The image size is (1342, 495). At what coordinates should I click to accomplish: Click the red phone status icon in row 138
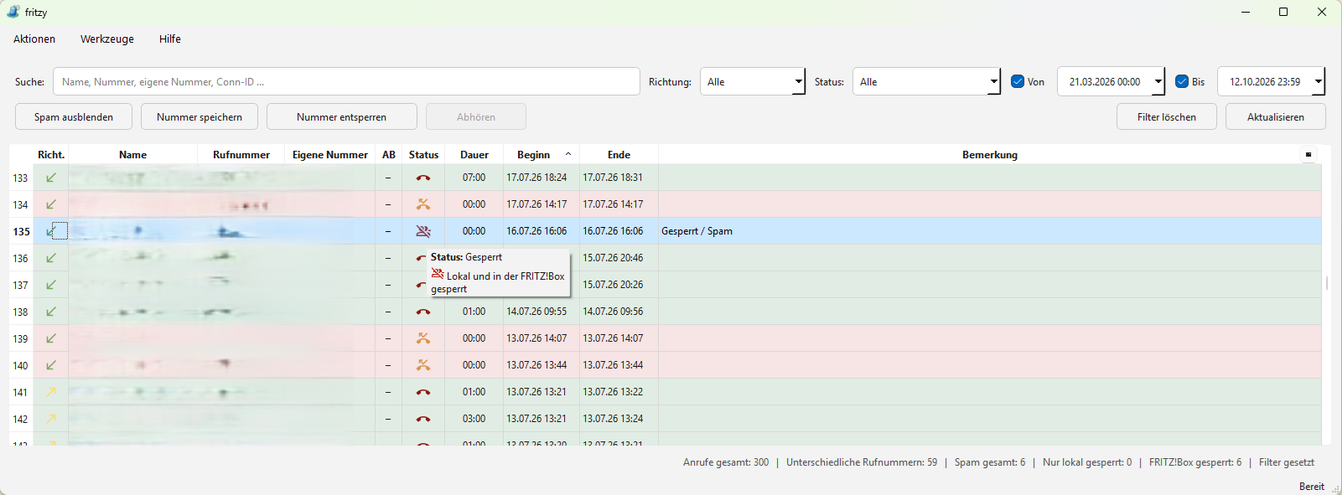coord(423,312)
